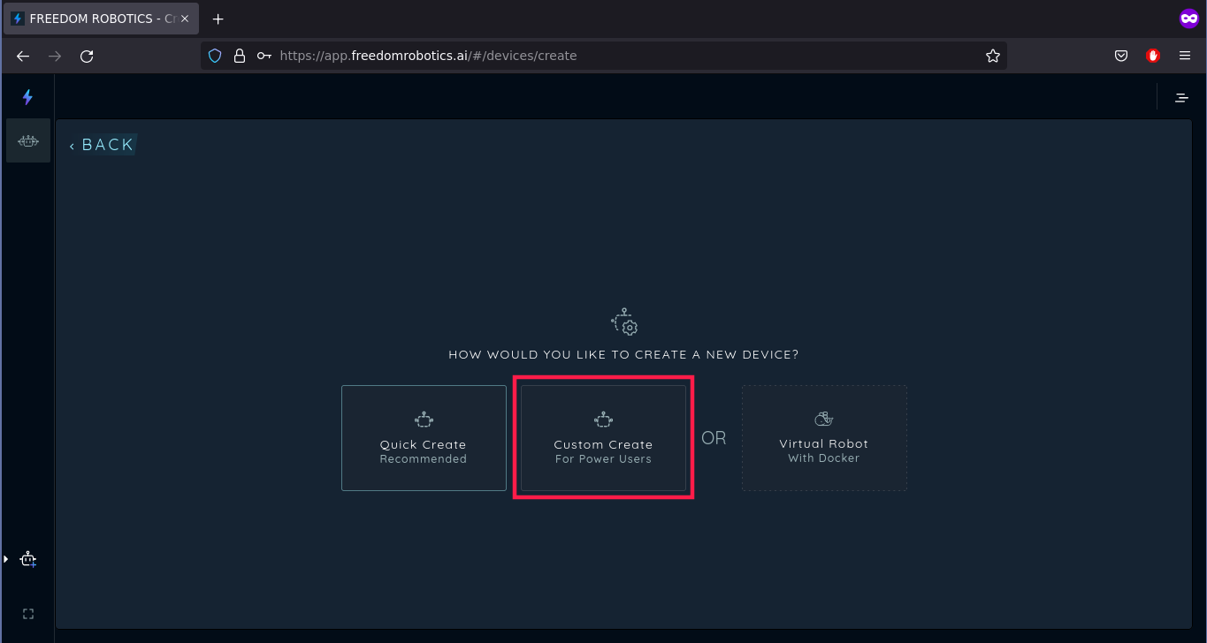Open the red ad-blocker extension icon
Viewport: 1207px width, 643px height.
[1152, 56]
